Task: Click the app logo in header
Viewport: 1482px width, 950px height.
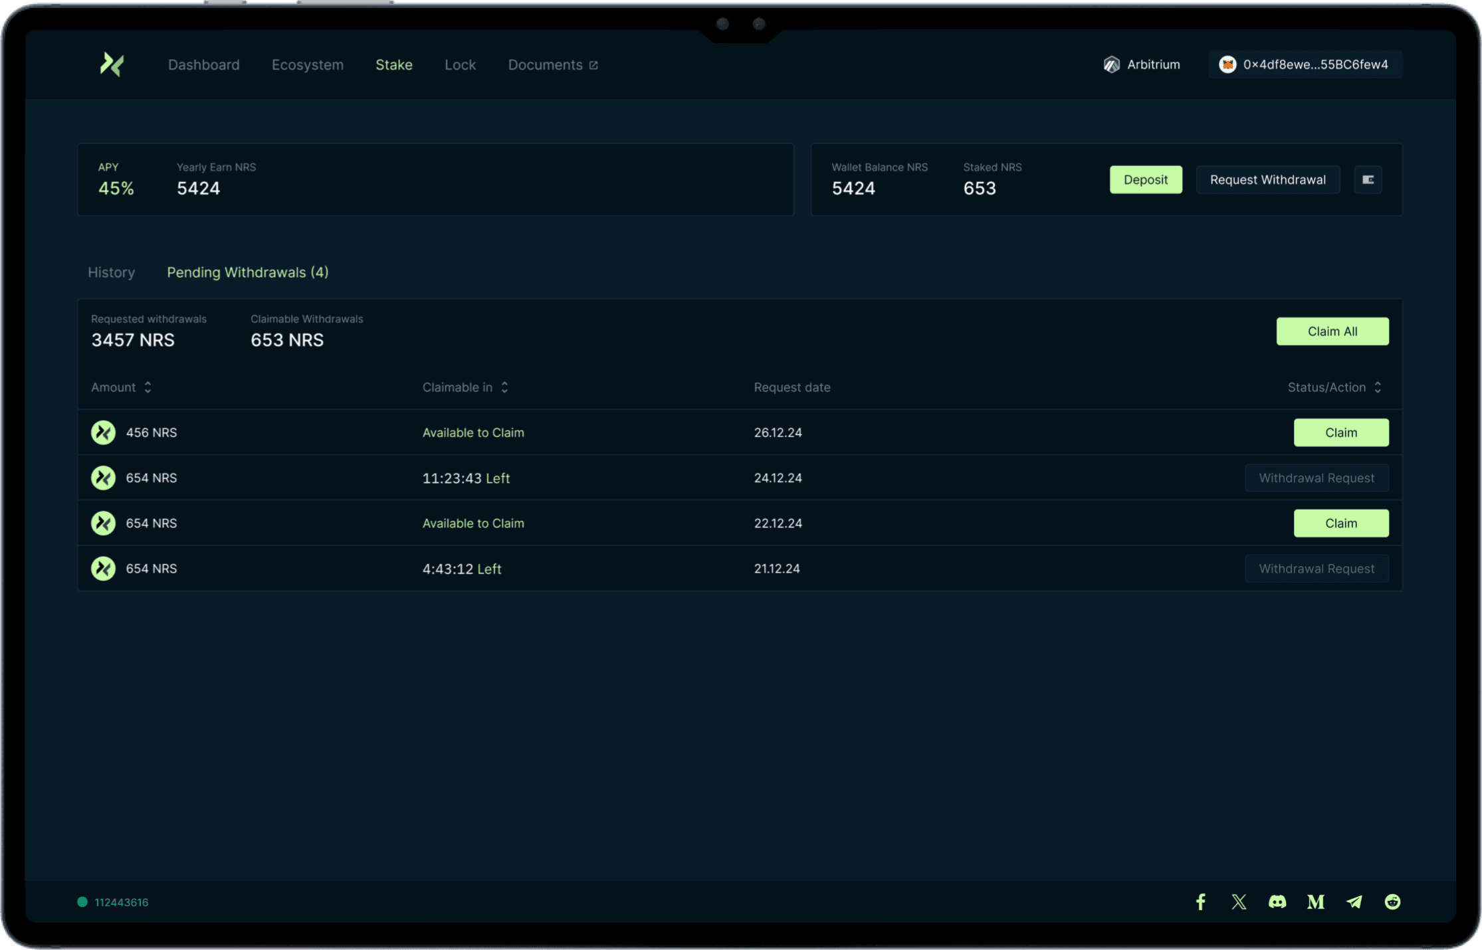Action: tap(112, 64)
